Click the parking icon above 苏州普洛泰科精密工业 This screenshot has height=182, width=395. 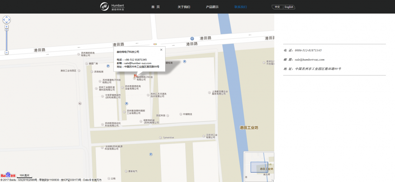pyautogui.click(x=126, y=103)
